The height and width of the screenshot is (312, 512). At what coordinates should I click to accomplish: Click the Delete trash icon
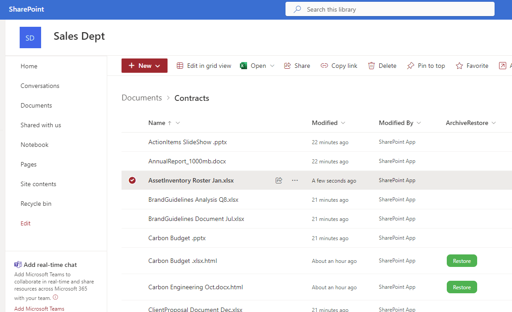pos(371,66)
